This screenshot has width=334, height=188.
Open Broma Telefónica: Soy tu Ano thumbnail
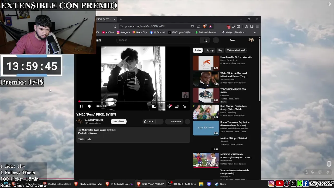point(206,128)
